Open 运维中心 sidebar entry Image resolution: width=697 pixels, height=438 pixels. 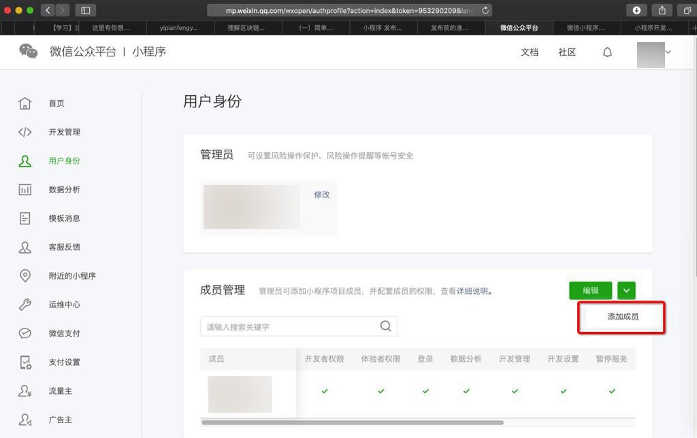[x=65, y=304]
